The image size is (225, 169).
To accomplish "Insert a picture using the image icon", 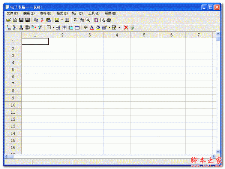I will (x=57, y=20).
